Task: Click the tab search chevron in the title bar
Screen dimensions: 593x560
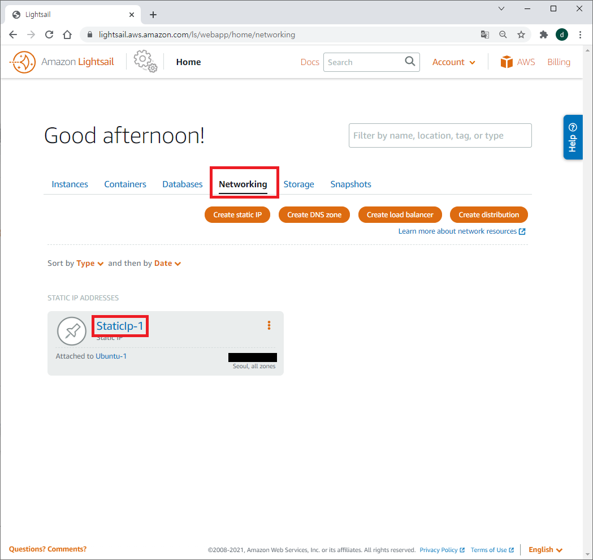Action: pyautogui.click(x=501, y=8)
